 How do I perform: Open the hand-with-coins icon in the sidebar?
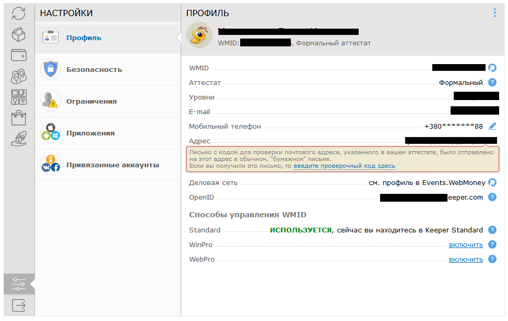pyautogui.click(x=19, y=139)
